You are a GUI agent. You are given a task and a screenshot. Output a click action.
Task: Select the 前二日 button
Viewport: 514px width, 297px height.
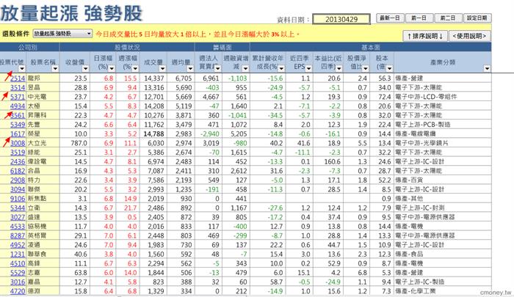[x=448, y=18]
